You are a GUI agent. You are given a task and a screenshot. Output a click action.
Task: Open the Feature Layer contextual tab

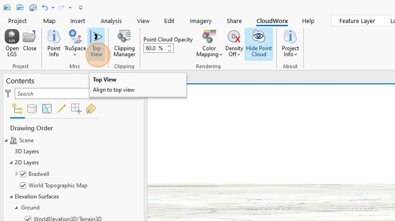(x=357, y=21)
